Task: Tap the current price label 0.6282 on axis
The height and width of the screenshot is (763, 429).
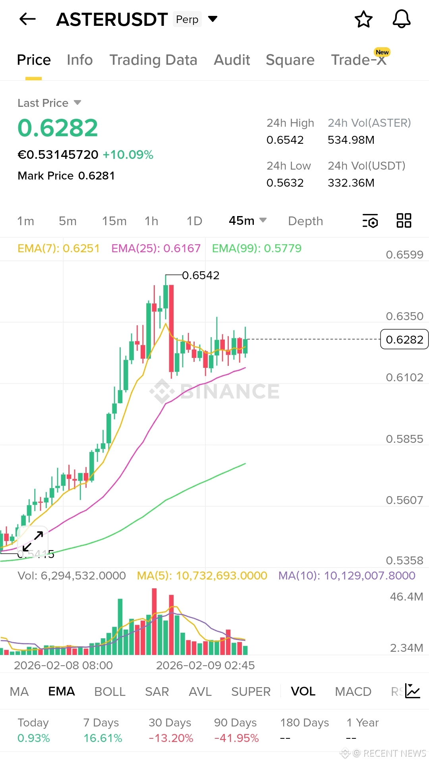Action: pyautogui.click(x=404, y=339)
